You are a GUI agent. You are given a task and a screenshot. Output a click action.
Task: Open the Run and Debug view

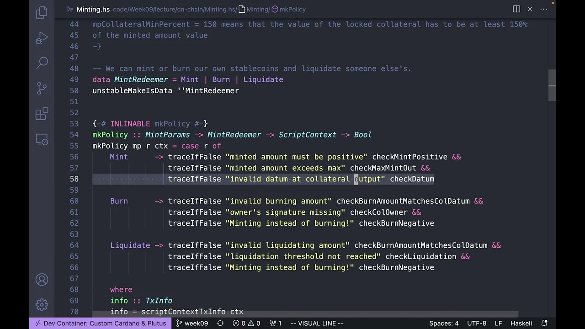[42, 37]
